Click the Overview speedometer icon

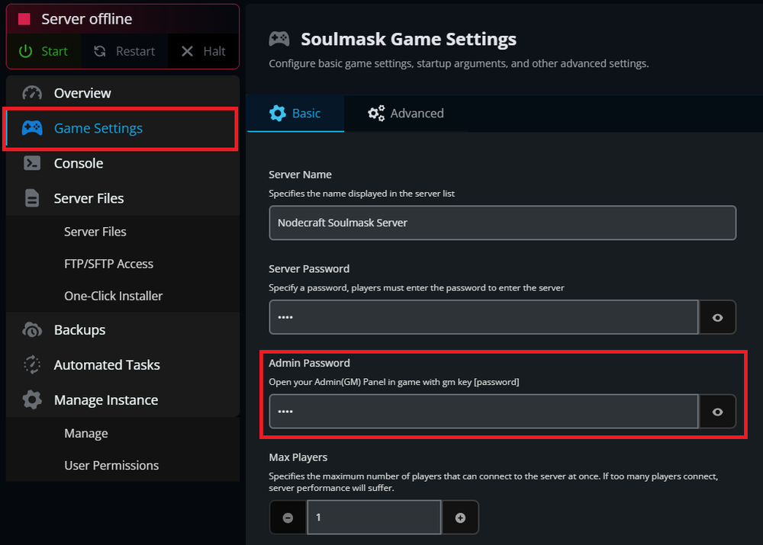(x=32, y=93)
